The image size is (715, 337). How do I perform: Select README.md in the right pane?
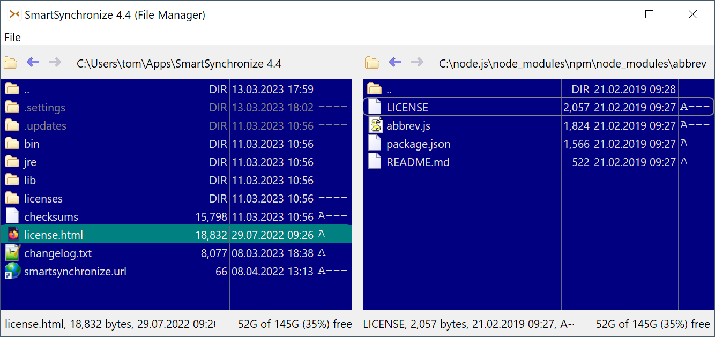coord(418,162)
